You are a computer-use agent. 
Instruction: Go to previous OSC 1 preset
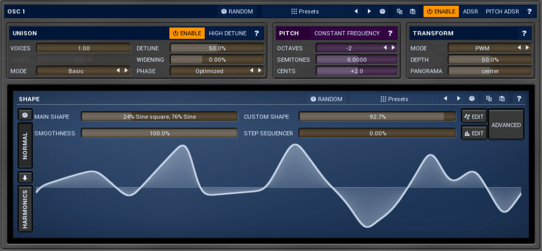point(356,12)
